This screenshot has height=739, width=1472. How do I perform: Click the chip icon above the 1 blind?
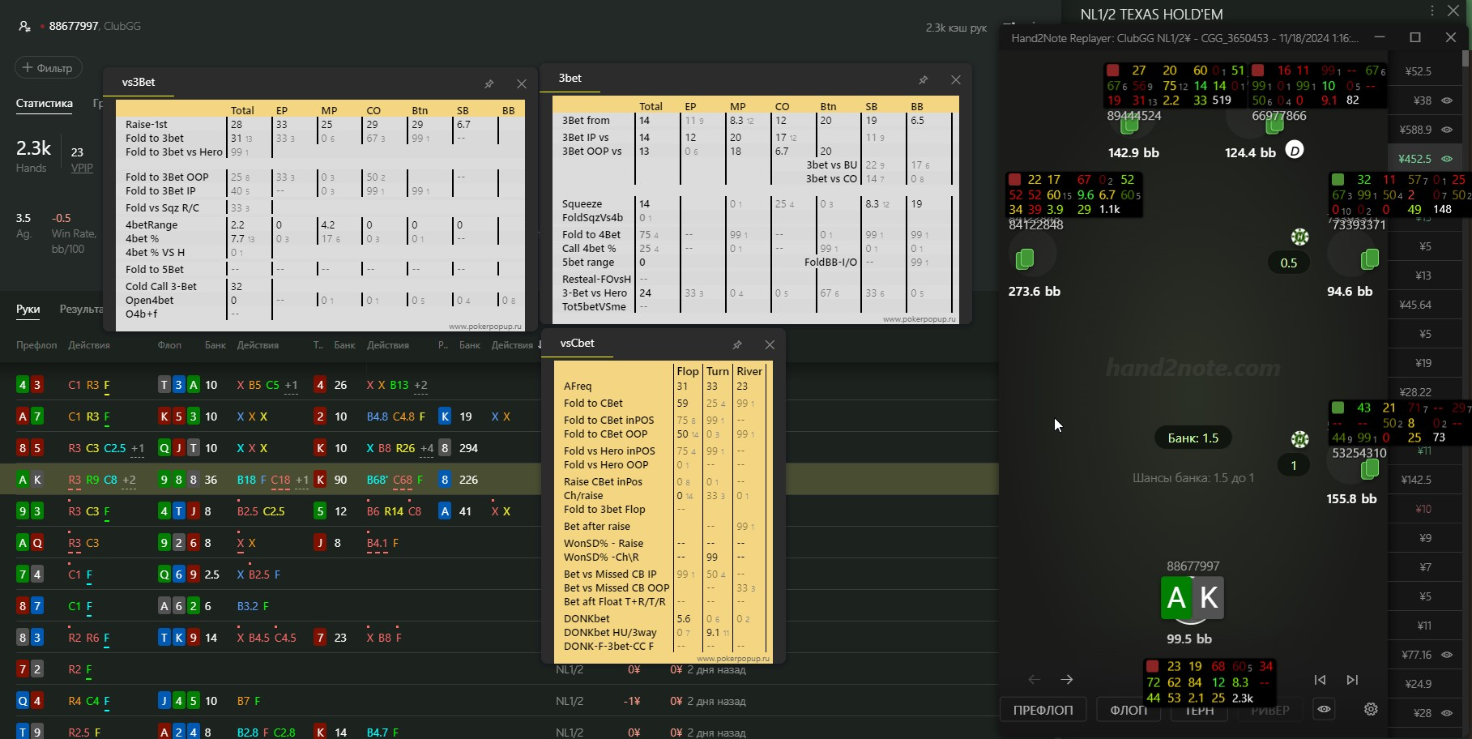tap(1299, 439)
